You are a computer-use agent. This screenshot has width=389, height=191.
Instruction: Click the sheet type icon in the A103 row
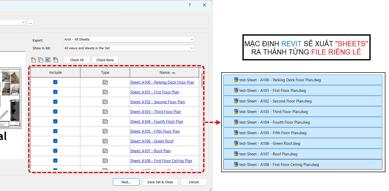coord(105,112)
